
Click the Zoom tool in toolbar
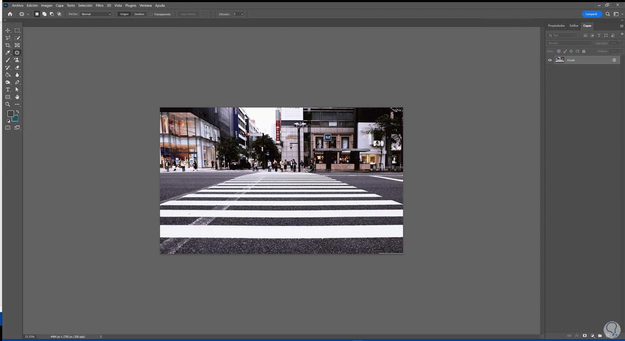8,105
